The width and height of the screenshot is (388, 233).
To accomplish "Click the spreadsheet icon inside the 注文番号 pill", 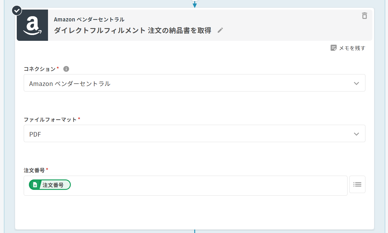I will (x=35, y=185).
